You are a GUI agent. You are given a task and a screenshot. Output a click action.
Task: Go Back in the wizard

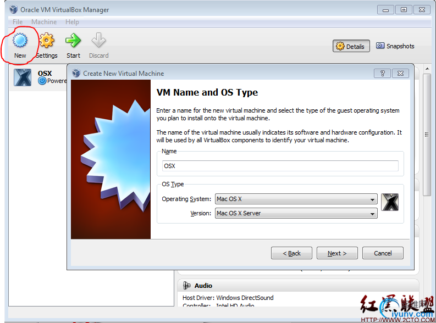pyautogui.click(x=291, y=253)
